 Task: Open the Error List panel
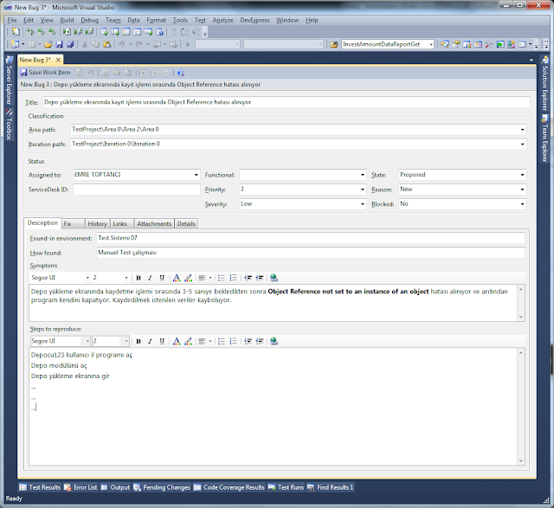[81, 487]
